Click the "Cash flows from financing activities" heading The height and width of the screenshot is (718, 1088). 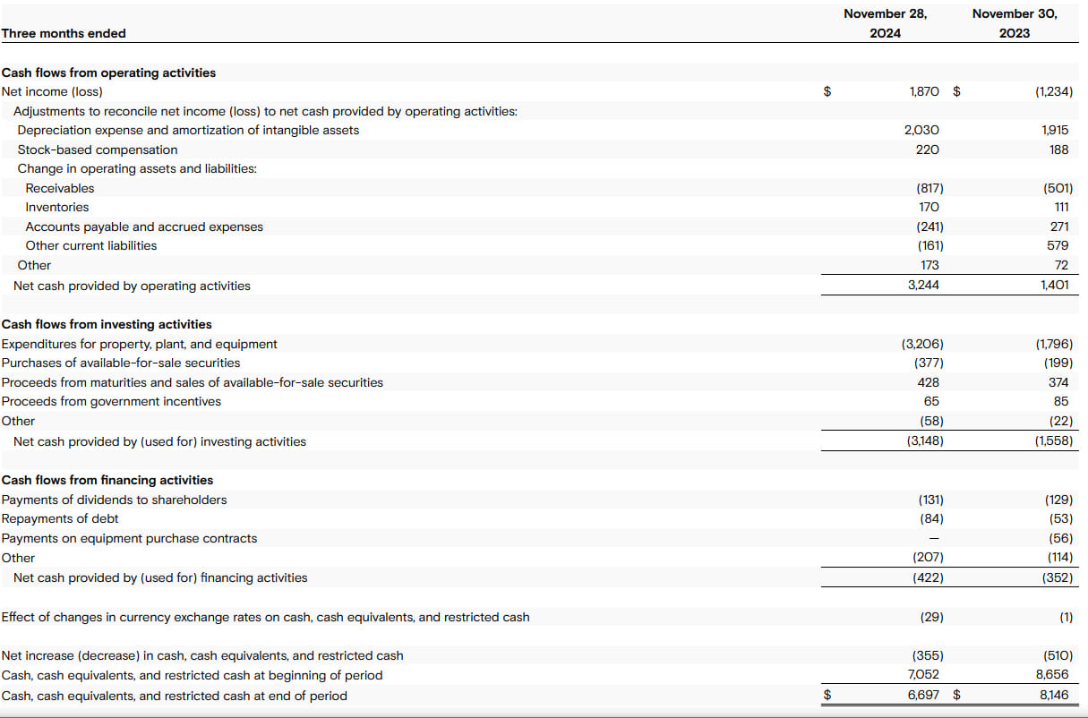click(x=107, y=480)
